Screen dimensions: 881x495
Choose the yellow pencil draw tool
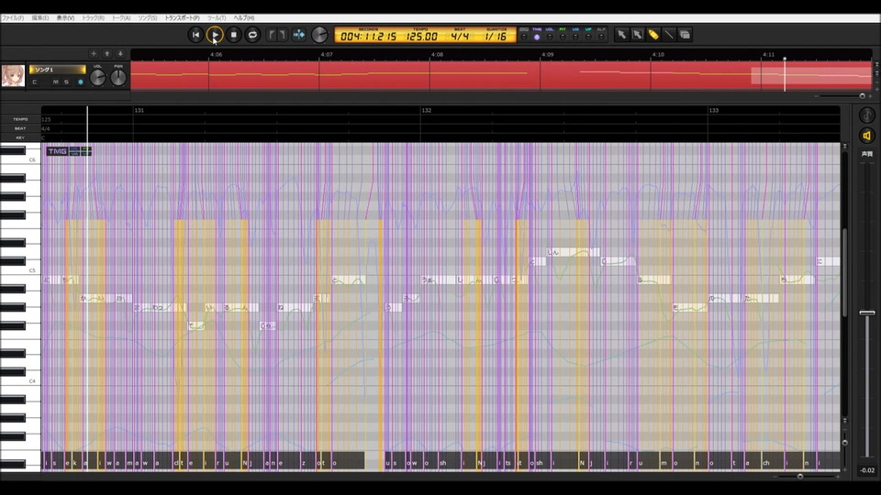point(652,35)
